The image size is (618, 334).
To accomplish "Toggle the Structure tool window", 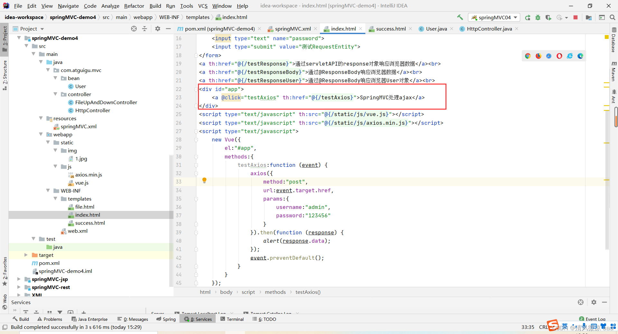I will tap(5, 75).
